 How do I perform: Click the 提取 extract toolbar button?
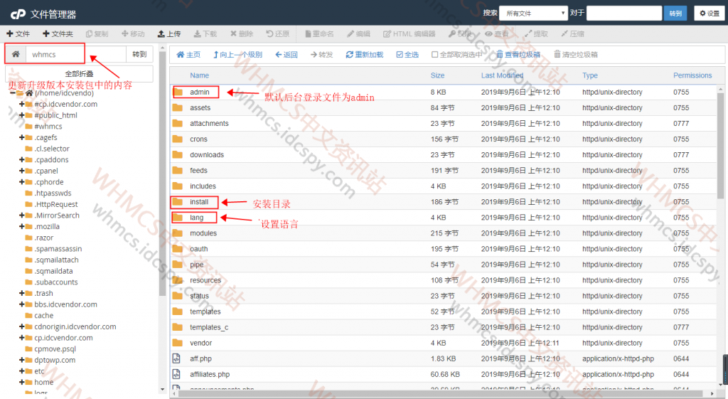coord(536,34)
